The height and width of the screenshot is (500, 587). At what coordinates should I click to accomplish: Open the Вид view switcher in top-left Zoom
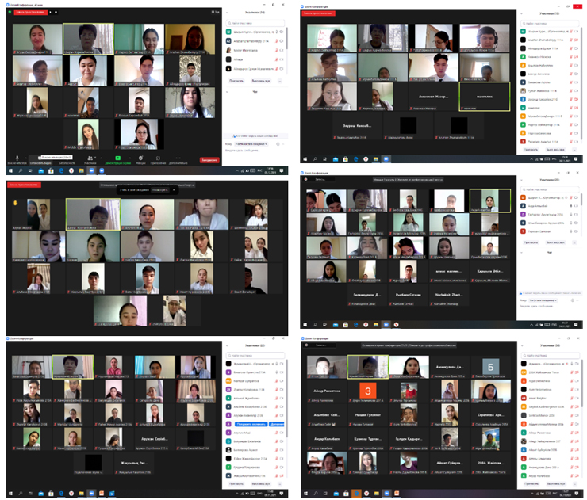pyautogui.click(x=215, y=12)
